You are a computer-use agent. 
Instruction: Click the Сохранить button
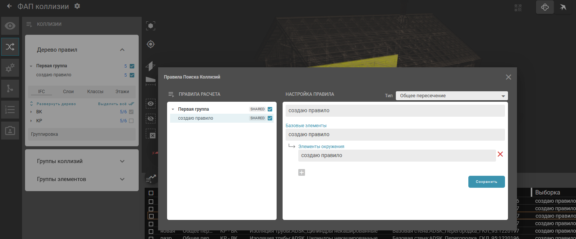[486, 182]
